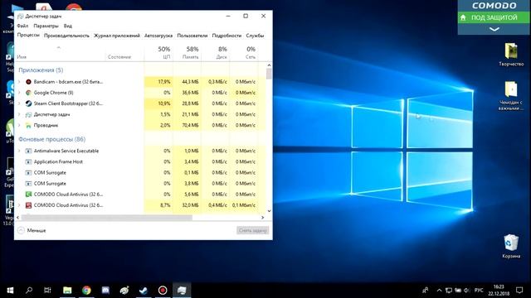Image resolution: width=531 pixels, height=298 pixels.
Task: Click the Application Frame Host icon
Action: [x=28, y=162]
